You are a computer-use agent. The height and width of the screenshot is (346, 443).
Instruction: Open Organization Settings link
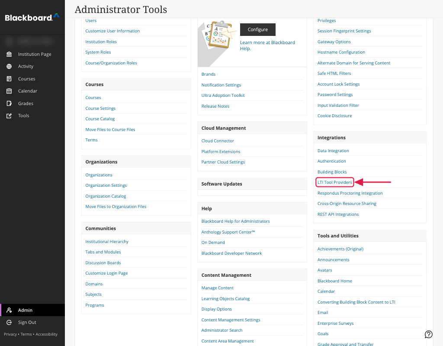point(106,186)
